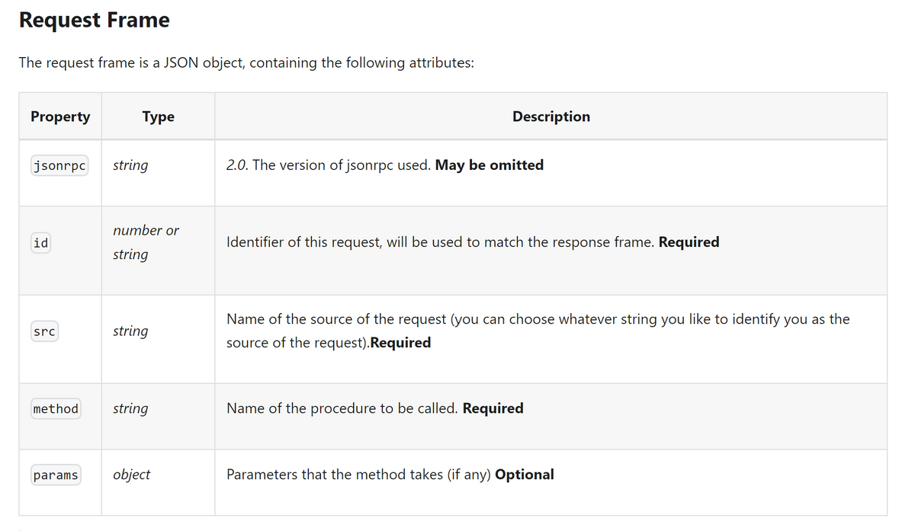The width and height of the screenshot is (915, 531).
Task: Click the Description column header
Action: [x=551, y=117]
